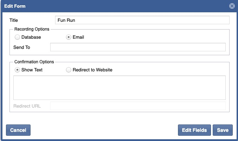Focus the Send To email input
Viewport: 238px width, 141px height.
138,47
